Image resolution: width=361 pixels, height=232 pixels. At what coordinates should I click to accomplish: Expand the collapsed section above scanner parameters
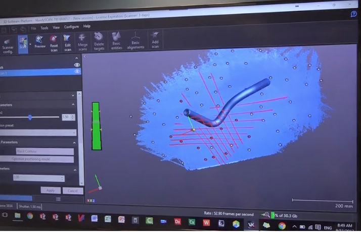(73, 95)
